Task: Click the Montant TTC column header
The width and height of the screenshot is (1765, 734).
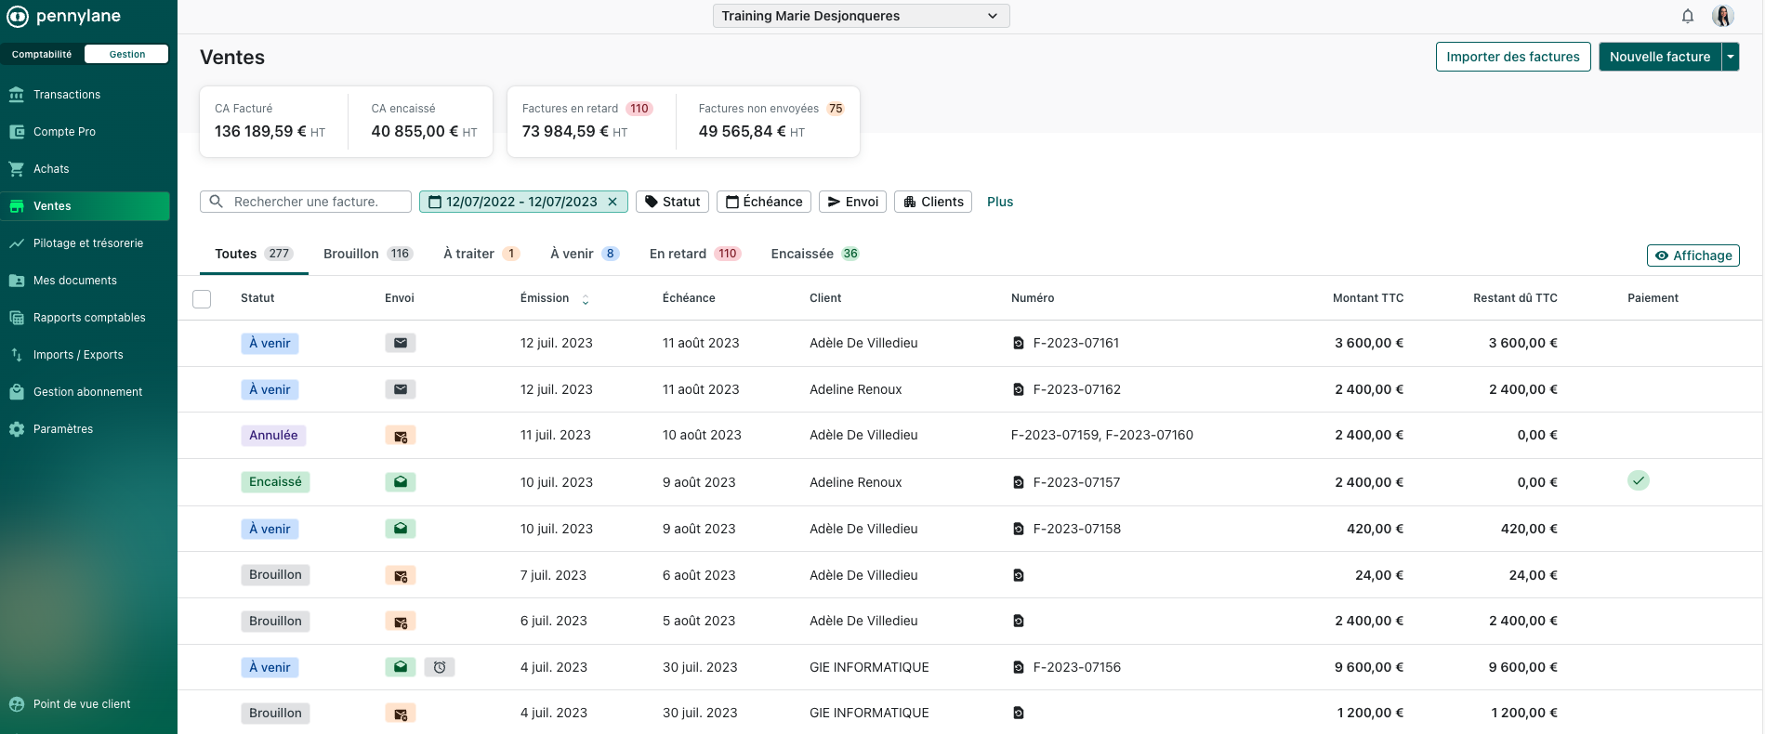Action: tap(1368, 298)
